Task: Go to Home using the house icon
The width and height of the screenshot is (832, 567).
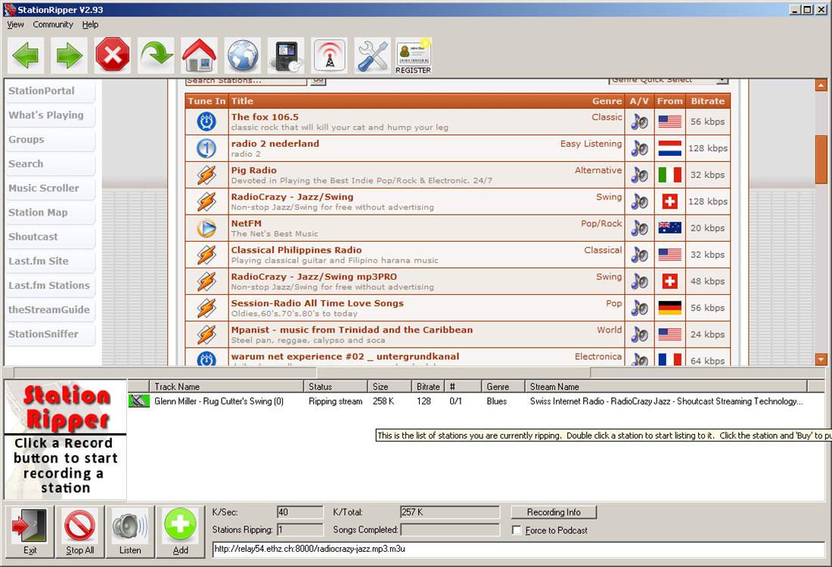Action: [199, 55]
